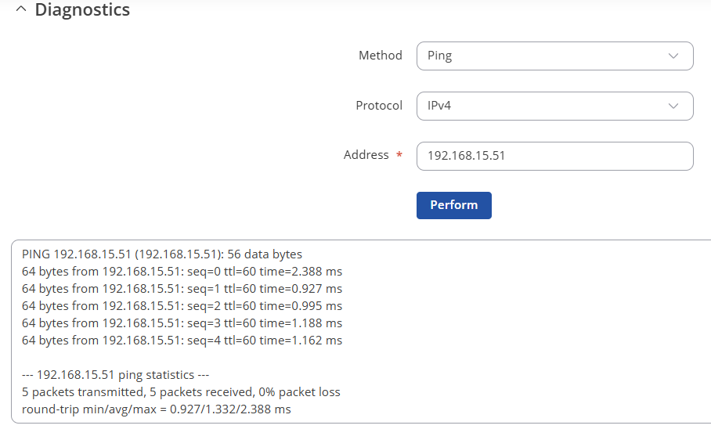Click the Method field label
The width and height of the screenshot is (711, 429).
(381, 56)
